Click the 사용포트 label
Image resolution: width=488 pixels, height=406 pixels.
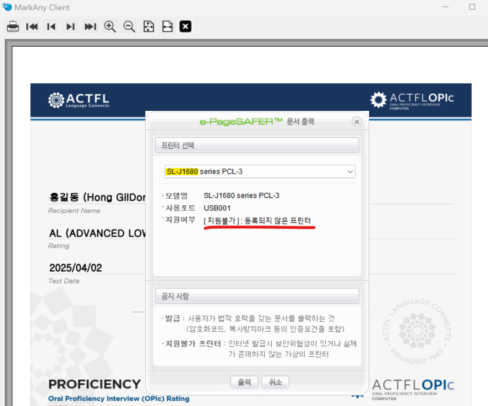coord(180,208)
